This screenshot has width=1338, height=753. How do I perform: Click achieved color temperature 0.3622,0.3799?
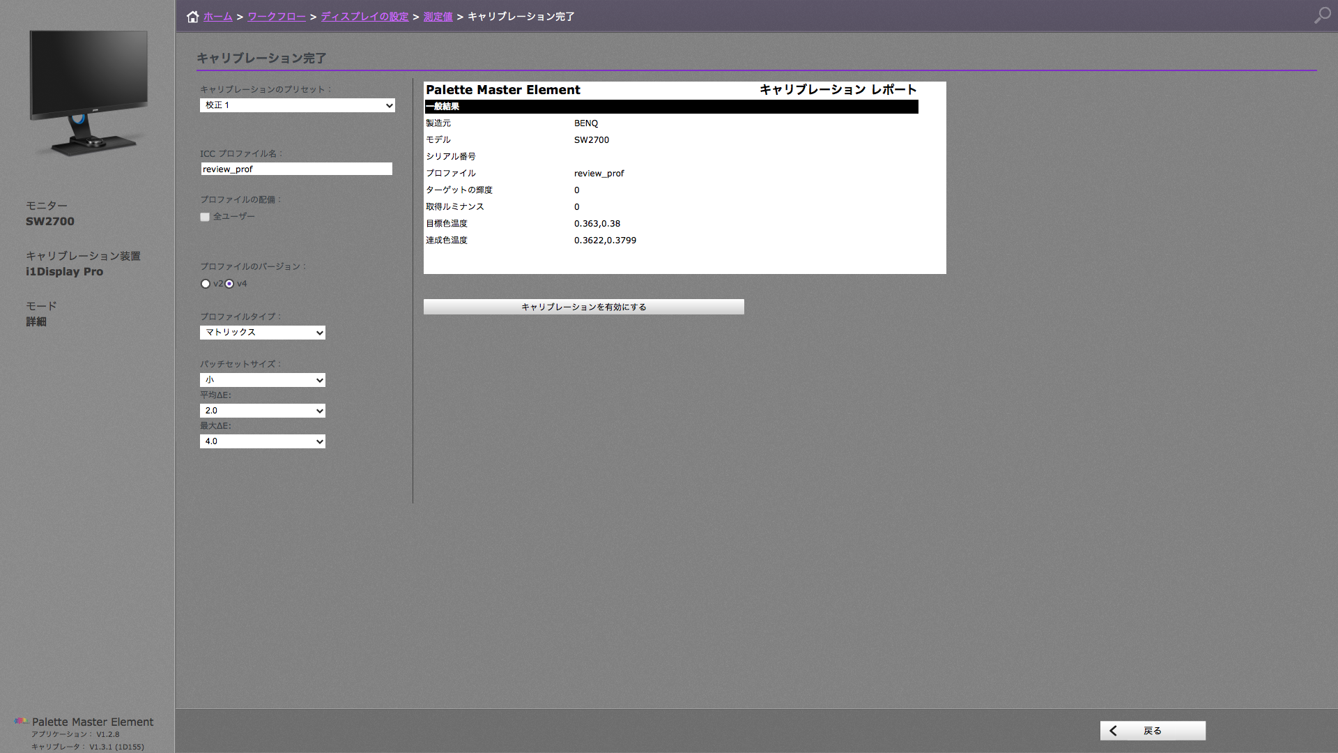tap(605, 241)
